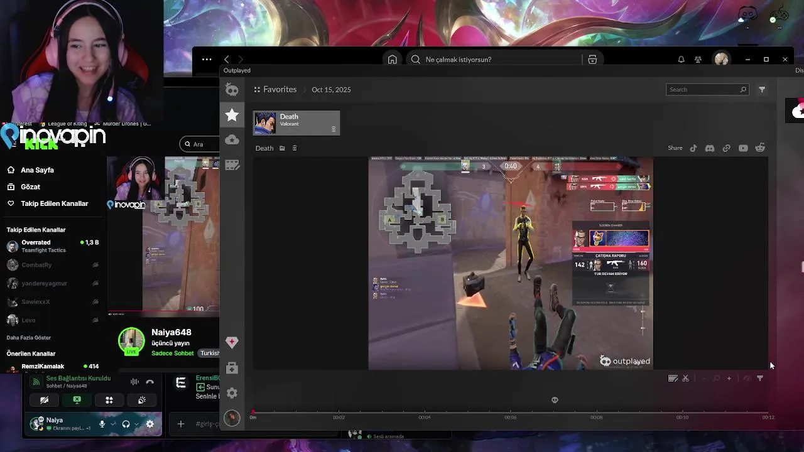The image size is (804, 452).
Task: Open the SawiexxX channel
Action: [53, 302]
